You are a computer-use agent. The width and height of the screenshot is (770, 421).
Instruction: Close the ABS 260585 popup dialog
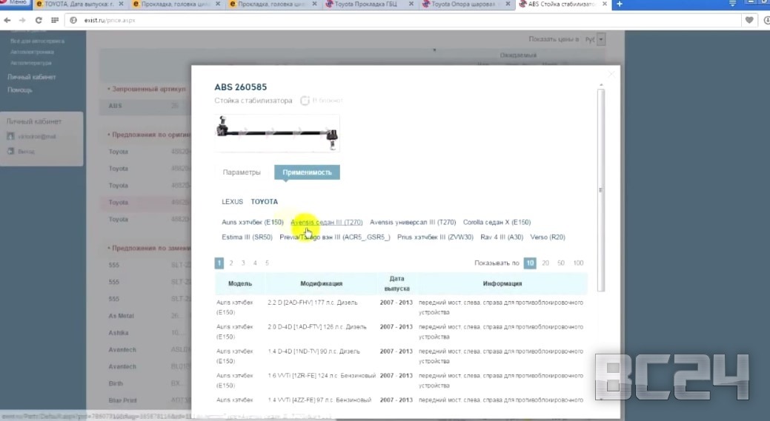click(611, 73)
